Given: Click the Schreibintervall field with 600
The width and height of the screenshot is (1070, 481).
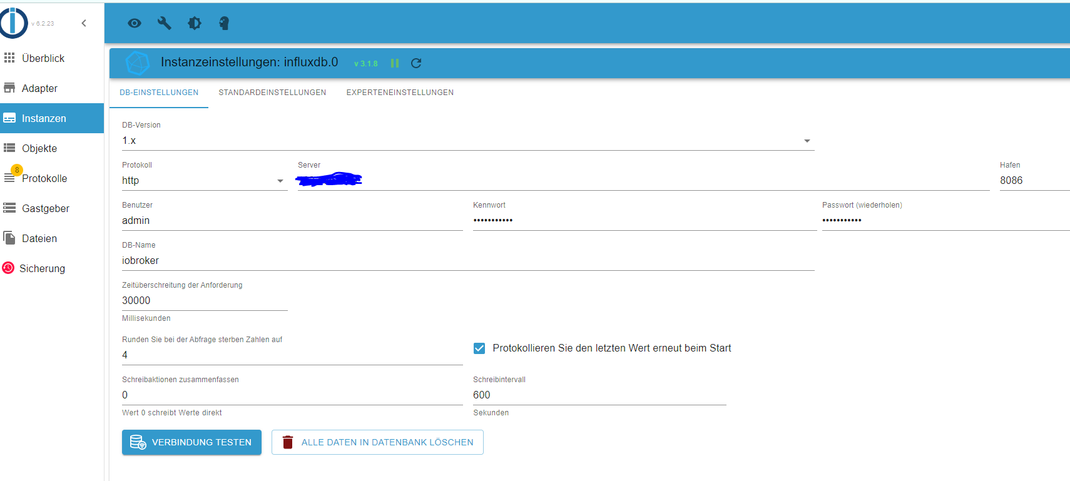Looking at the screenshot, I should pyautogui.click(x=599, y=395).
